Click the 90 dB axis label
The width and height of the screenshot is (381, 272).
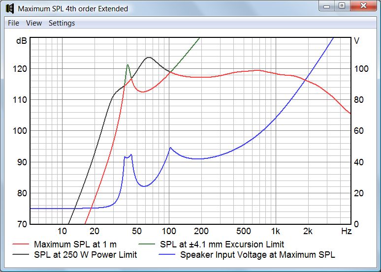22,162
